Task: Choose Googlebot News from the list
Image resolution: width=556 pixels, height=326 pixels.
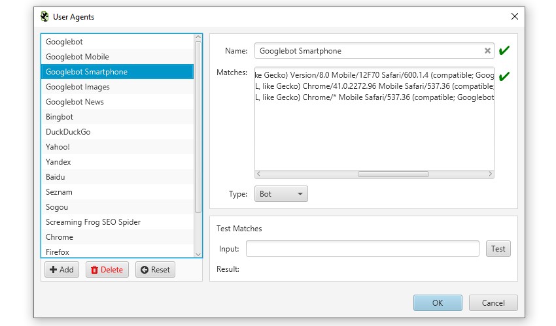Action: click(117, 101)
